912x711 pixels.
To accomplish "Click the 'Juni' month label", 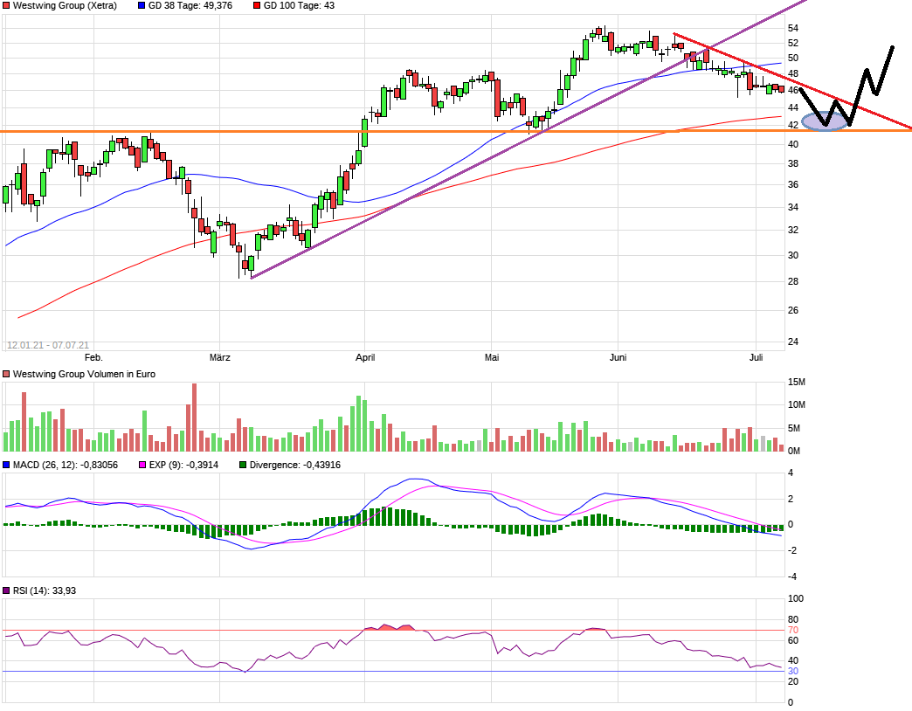I will (x=618, y=357).
